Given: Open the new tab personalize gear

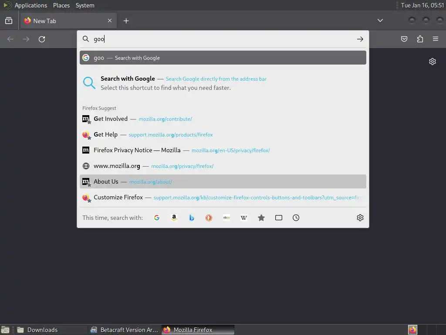Looking at the screenshot, I should tap(432, 62).
